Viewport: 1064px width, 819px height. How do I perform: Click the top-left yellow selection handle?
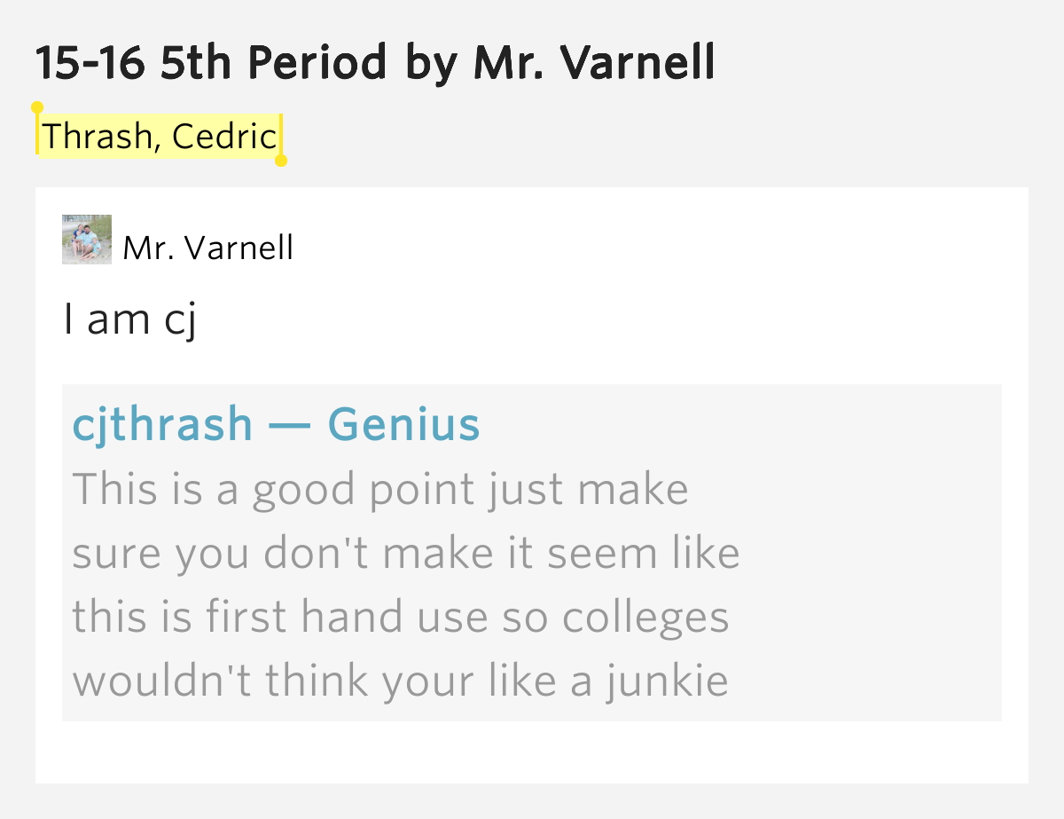(37, 108)
